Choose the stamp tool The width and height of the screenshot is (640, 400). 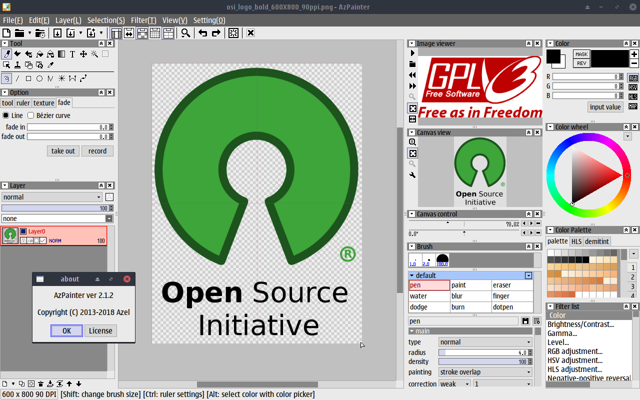(17, 65)
